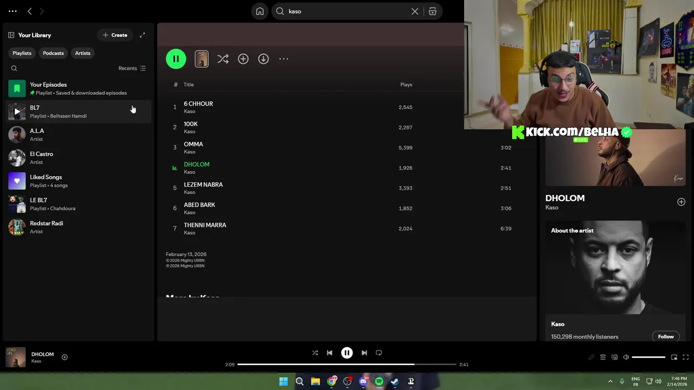Image resolution: width=694 pixels, height=390 pixels.
Task: Click the album cover preview beside play button
Action: 202,59
